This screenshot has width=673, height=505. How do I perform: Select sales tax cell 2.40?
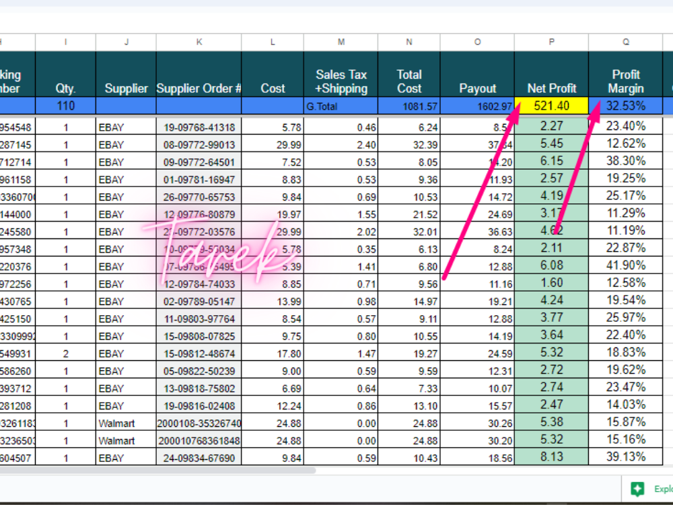(x=341, y=145)
